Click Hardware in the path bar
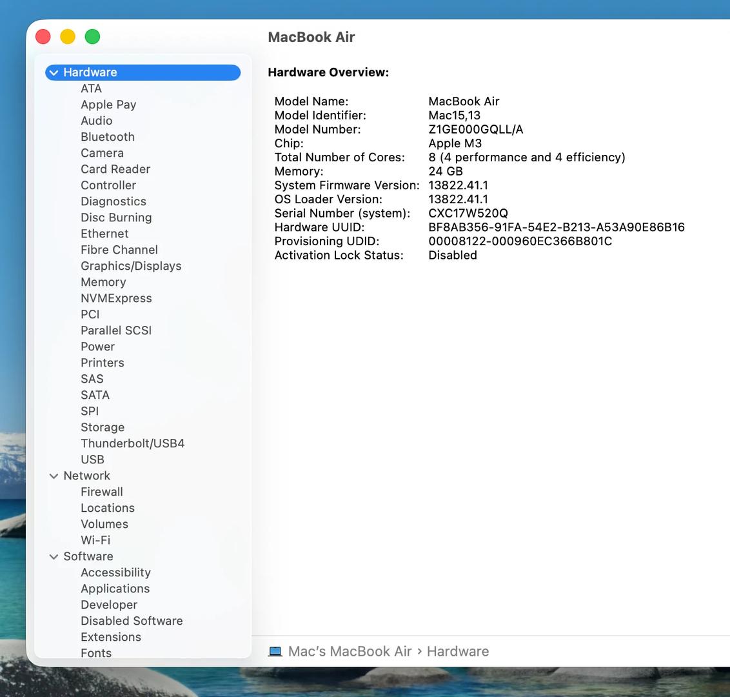The height and width of the screenshot is (697, 730). point(458,652)
